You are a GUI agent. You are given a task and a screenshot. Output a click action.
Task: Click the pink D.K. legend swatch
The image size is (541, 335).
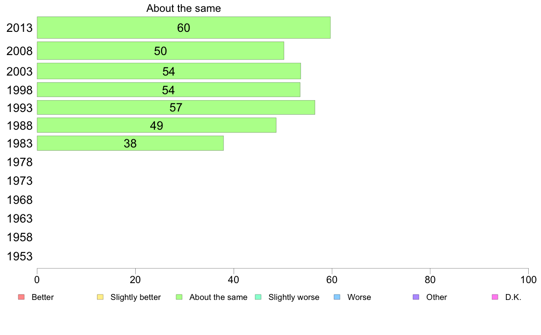(x=495, y=297)
